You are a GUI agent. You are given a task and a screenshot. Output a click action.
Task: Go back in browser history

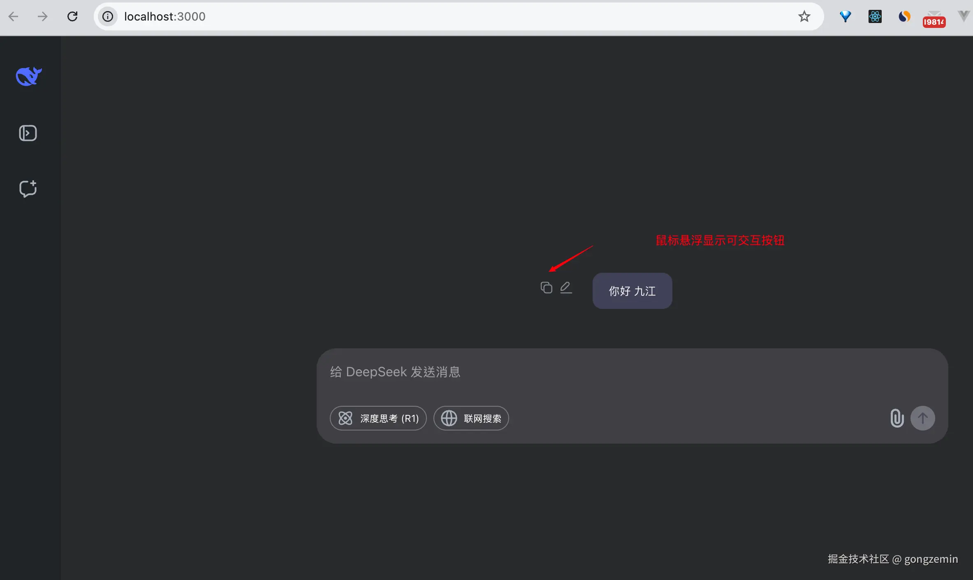(x=14, y=16)
